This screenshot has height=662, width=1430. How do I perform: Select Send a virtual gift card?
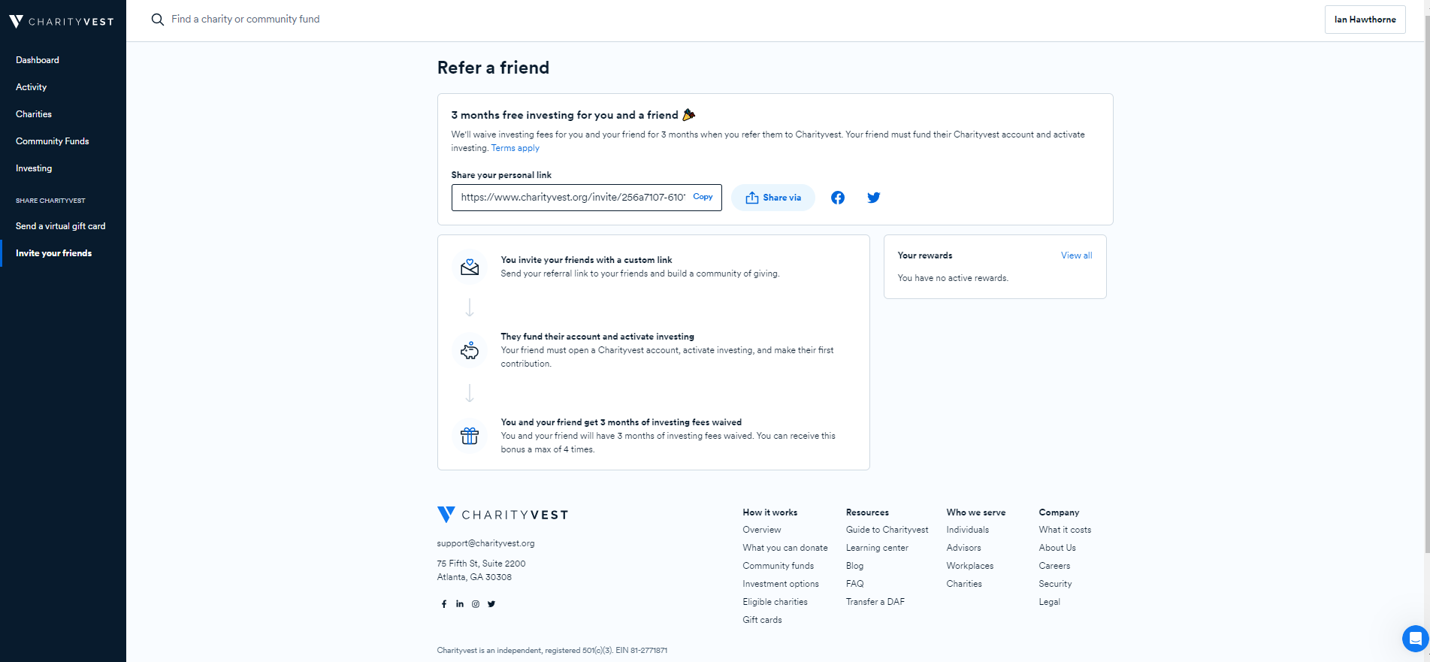pos(61,226)
